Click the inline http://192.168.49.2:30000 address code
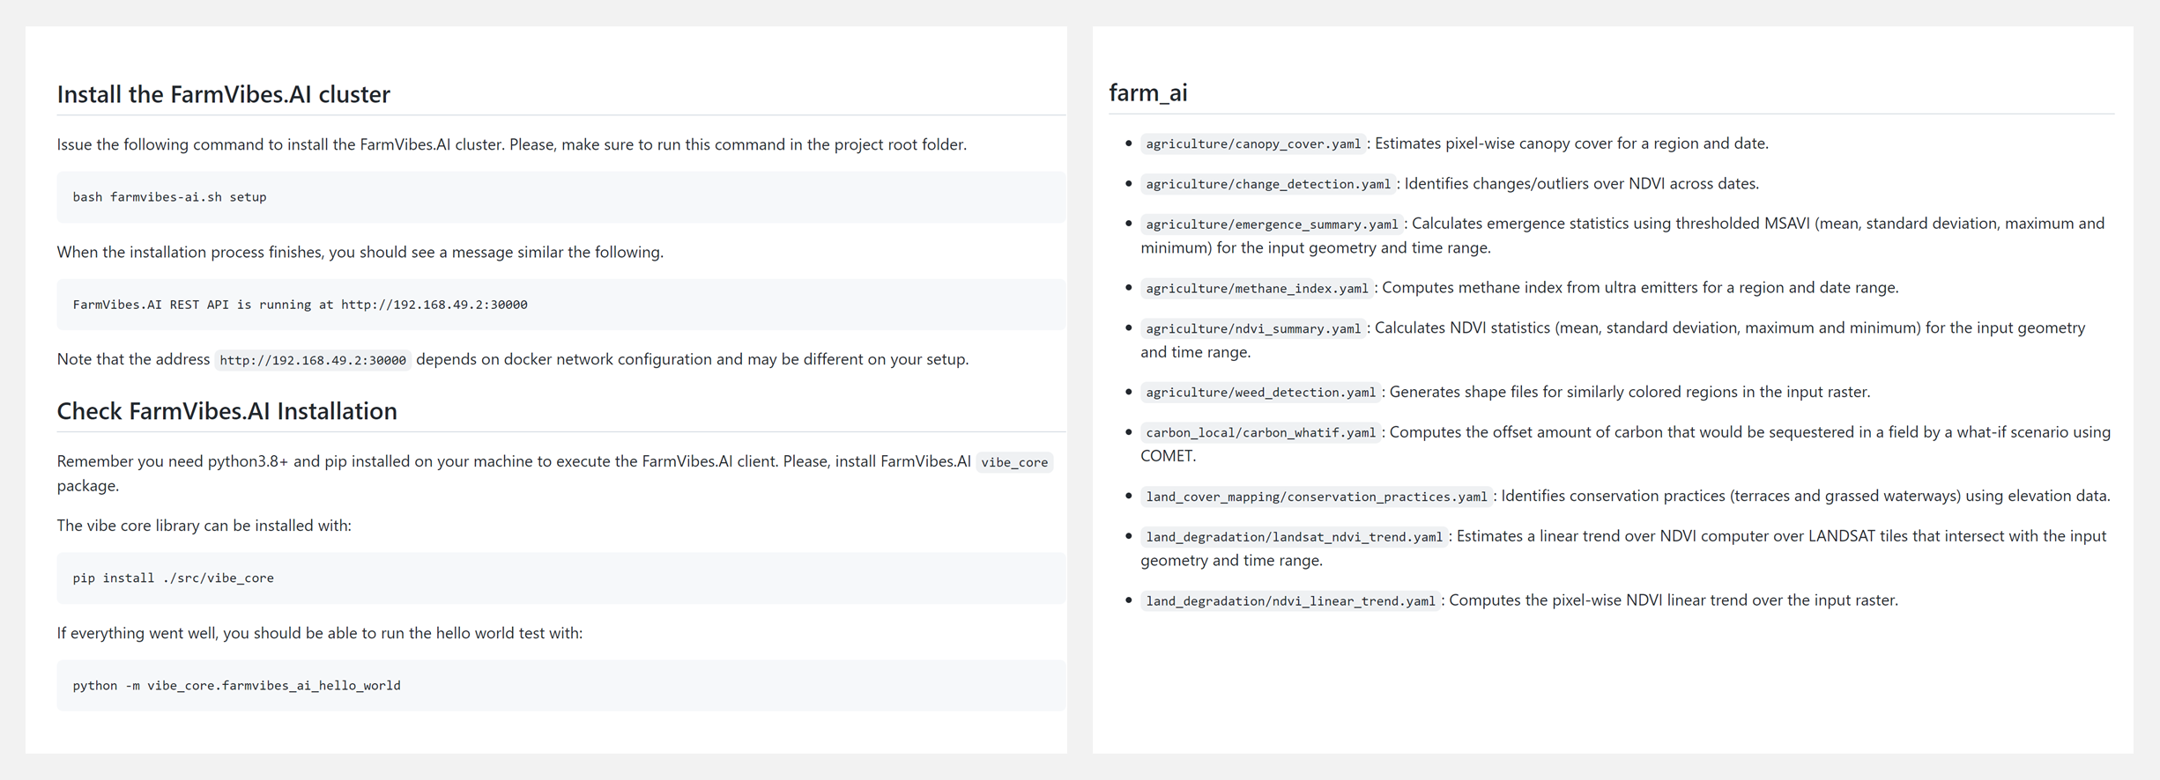Image resolution: width=2160 pixels, height=780 pixels. (313, 360)
